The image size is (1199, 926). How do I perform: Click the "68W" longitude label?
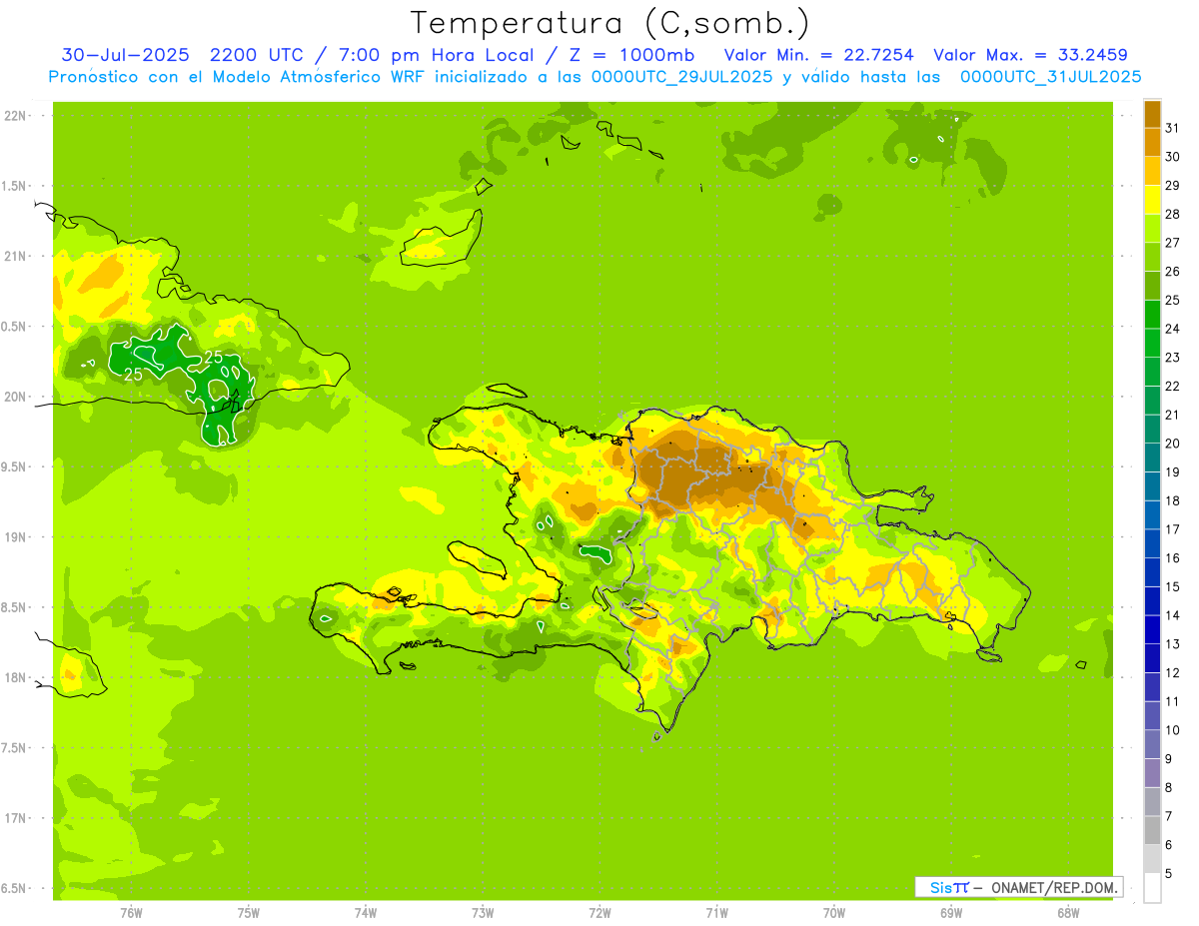[1068, 913]
